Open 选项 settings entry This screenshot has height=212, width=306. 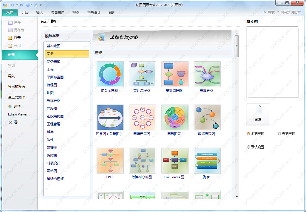point(15,106)
